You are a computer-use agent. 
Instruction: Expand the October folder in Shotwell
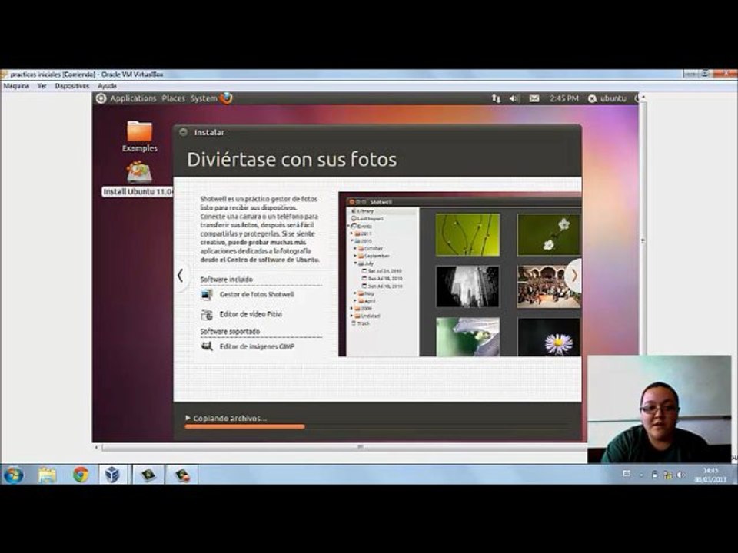pos(355,248)
